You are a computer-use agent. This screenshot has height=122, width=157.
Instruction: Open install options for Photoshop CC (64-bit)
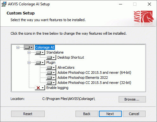tap(51, 73)
